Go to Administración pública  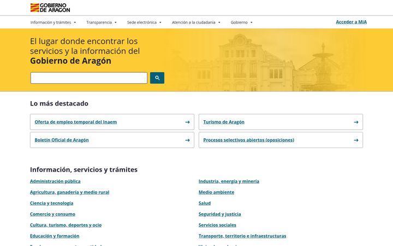[x=55, y=181]
